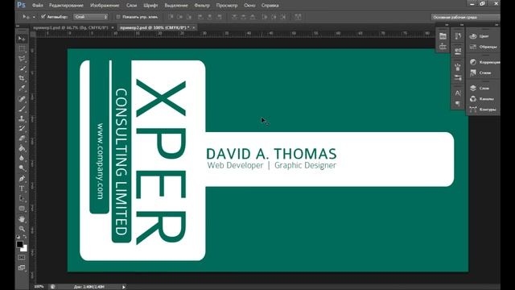Click the background color swatch
The image size is (515, 290).
click(25, 249)
